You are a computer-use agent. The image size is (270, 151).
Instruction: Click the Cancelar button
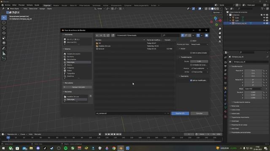[199, 113]
